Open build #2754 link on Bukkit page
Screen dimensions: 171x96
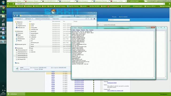[53, 73]
